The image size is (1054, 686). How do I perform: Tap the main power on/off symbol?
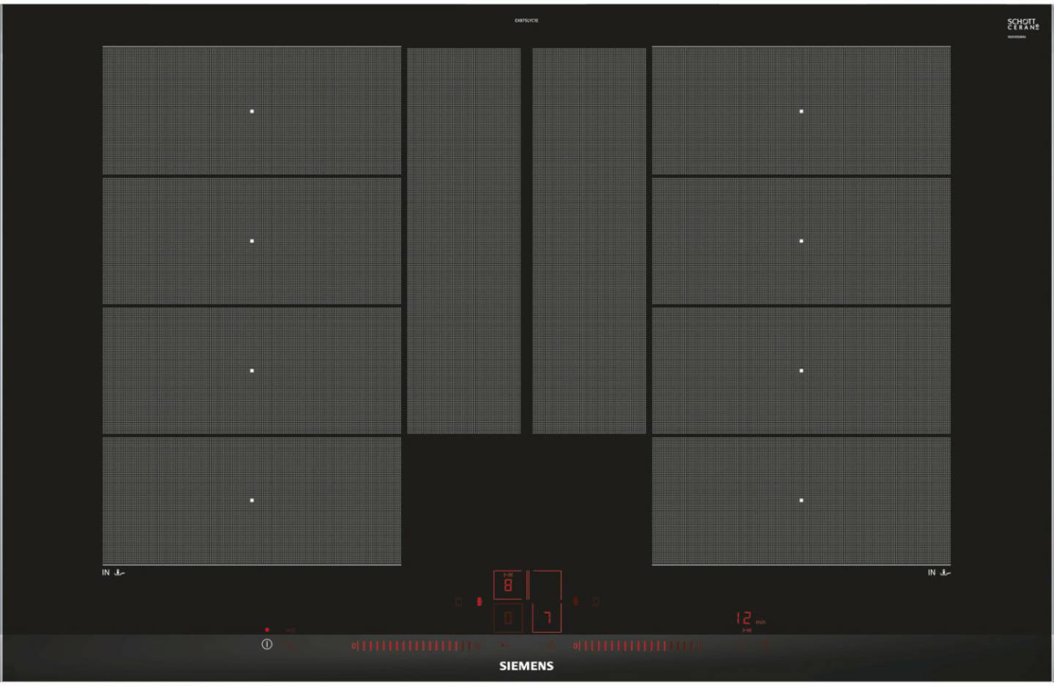(266, 644)
